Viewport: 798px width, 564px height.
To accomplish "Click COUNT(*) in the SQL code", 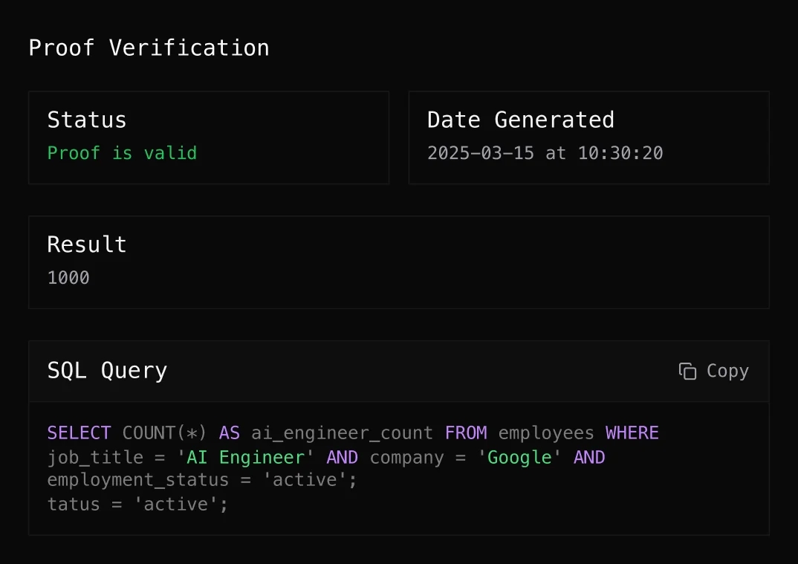I will [x=165, y=433].
